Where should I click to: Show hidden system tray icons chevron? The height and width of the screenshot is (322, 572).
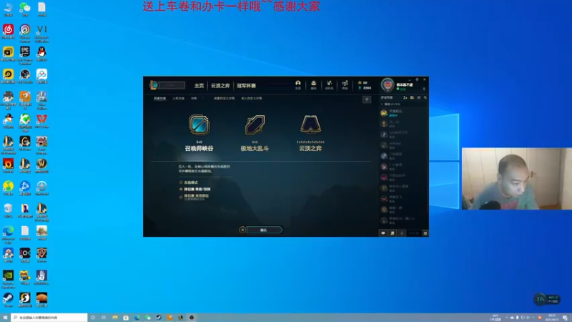[506, 318]
